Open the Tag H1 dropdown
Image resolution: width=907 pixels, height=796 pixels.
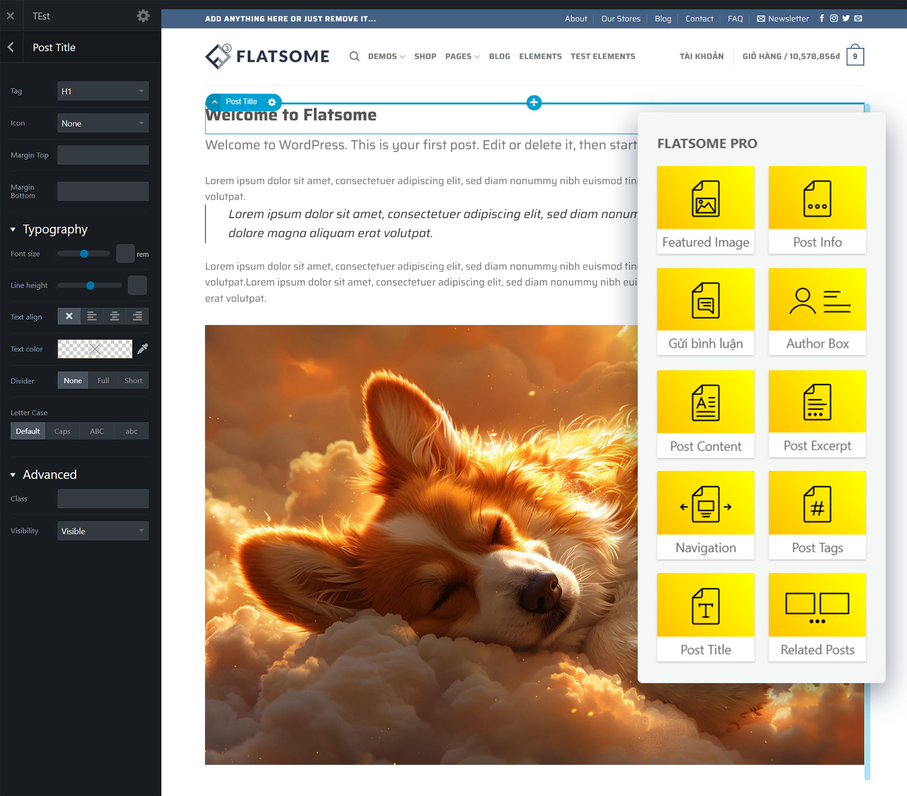tap(103, 91)
